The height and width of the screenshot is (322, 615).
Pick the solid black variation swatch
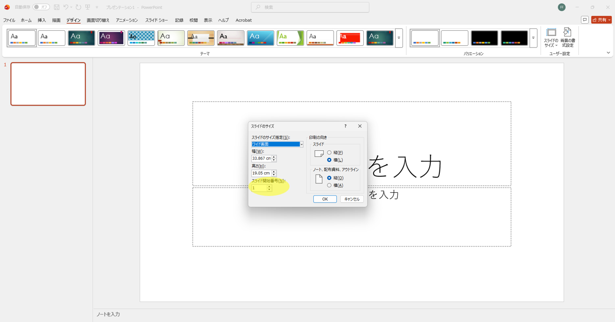click(x=484, y=38)
